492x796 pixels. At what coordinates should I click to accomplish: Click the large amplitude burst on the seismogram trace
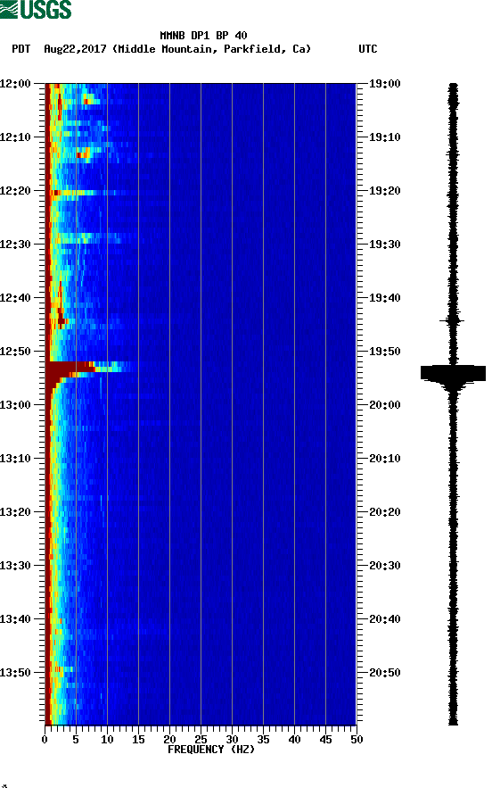click(x=453, y=374)
